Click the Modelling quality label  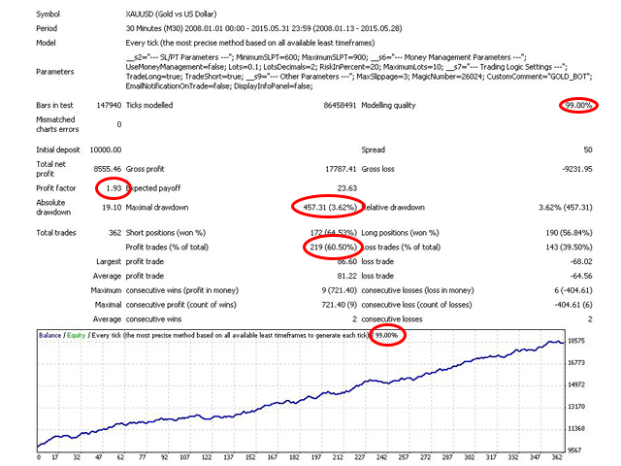click(388, 106)
